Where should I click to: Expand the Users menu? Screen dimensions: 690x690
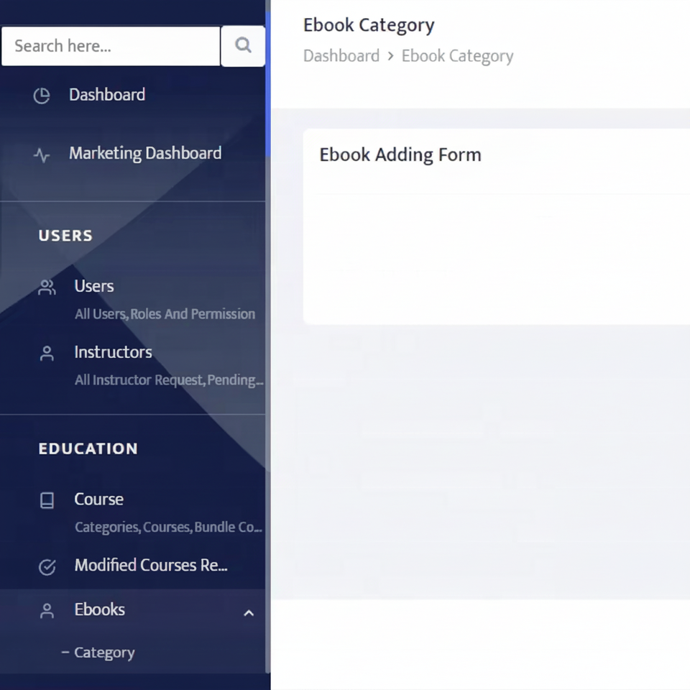(x=94, y=286)
